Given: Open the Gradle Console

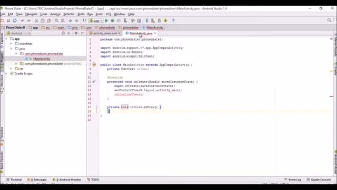Looking at the screenshot, I should tap(319, 179).
